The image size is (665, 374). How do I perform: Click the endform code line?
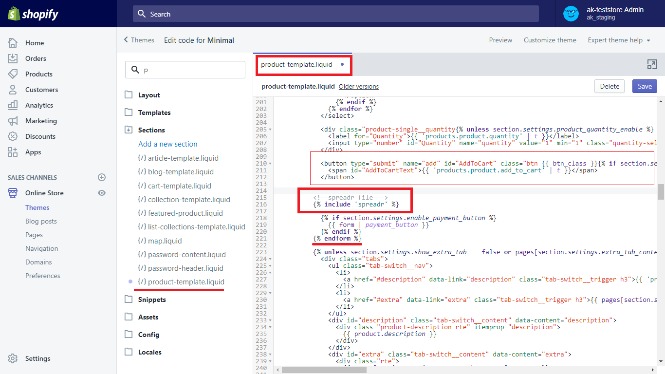coord(337,238)
